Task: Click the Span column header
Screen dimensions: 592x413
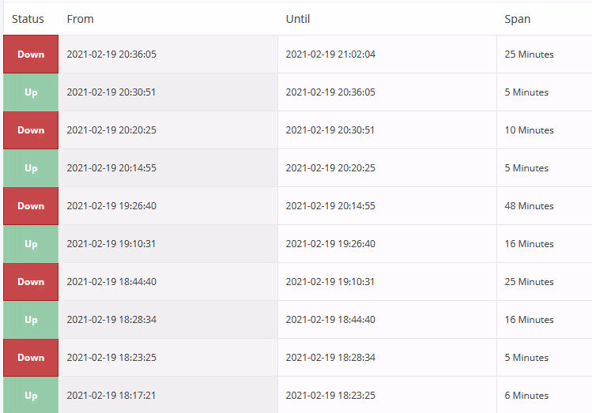Action: (x=518, y=19)
